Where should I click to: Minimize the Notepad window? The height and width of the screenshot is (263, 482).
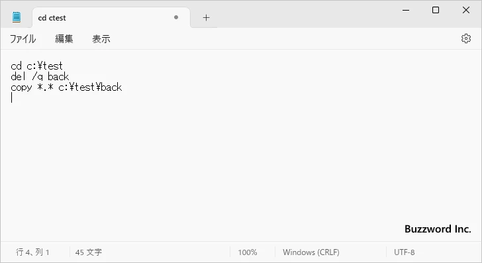(406, 10)
